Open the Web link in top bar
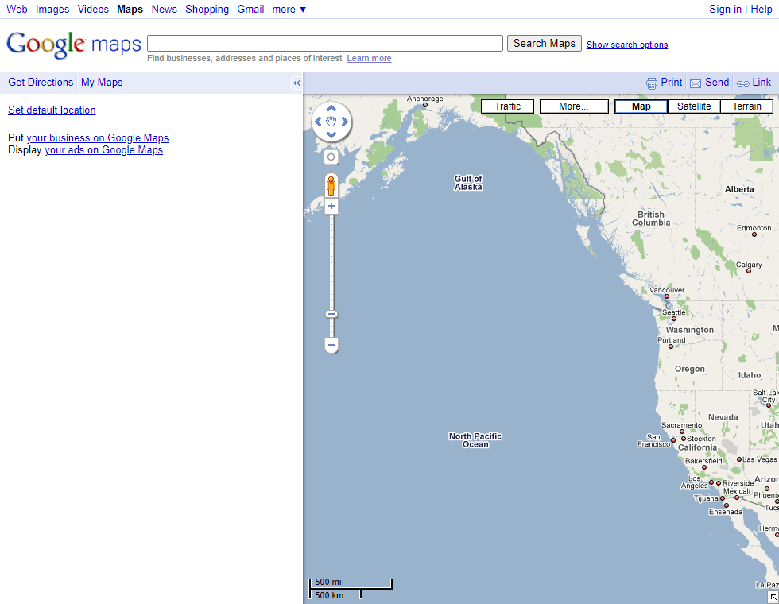Viewport: 779px width, 604px height. [17, 10]
